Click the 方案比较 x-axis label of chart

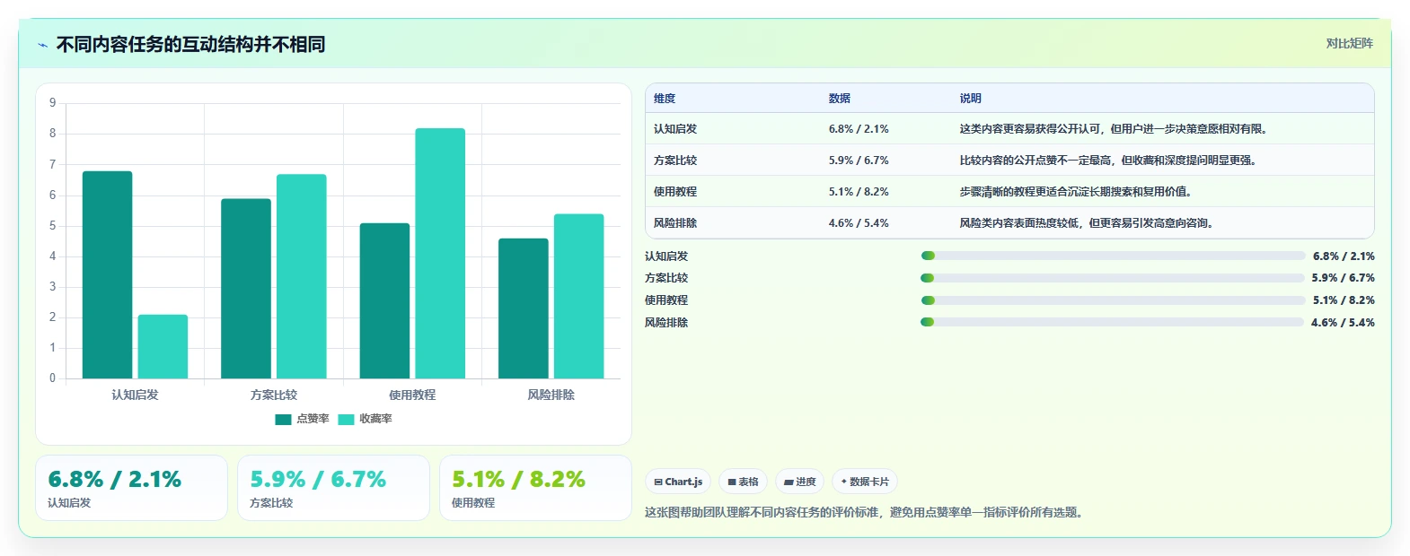click(x=274, y=395)
